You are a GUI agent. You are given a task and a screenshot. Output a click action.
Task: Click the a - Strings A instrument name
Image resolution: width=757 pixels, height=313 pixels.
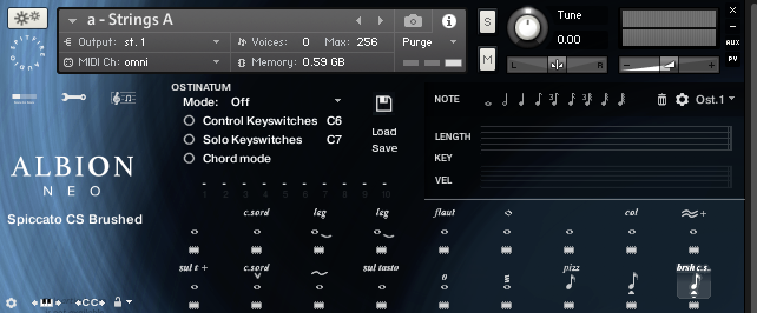[130, 20]
